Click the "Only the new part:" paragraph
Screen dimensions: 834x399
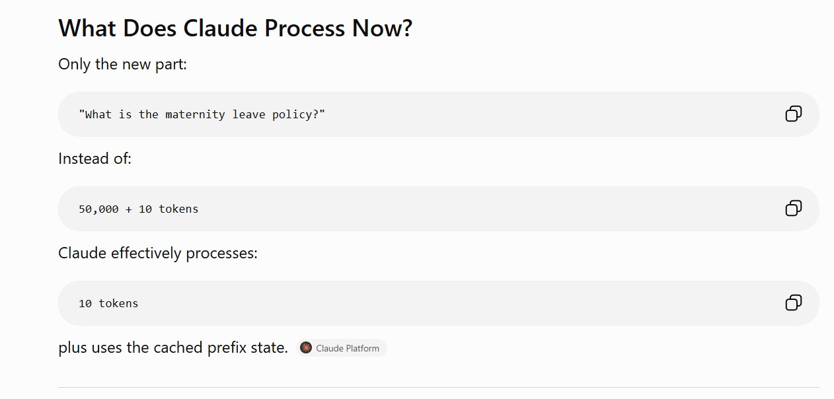point(123,65)
